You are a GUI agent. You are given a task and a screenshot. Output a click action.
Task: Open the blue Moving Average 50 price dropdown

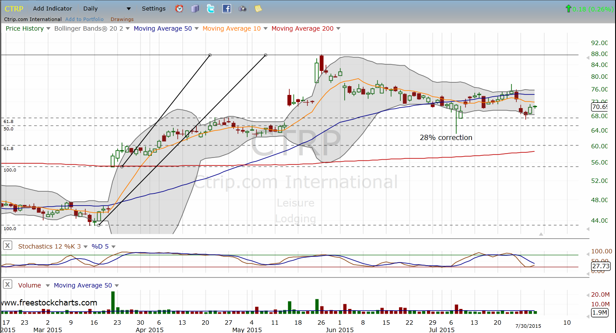pos(196,28)
